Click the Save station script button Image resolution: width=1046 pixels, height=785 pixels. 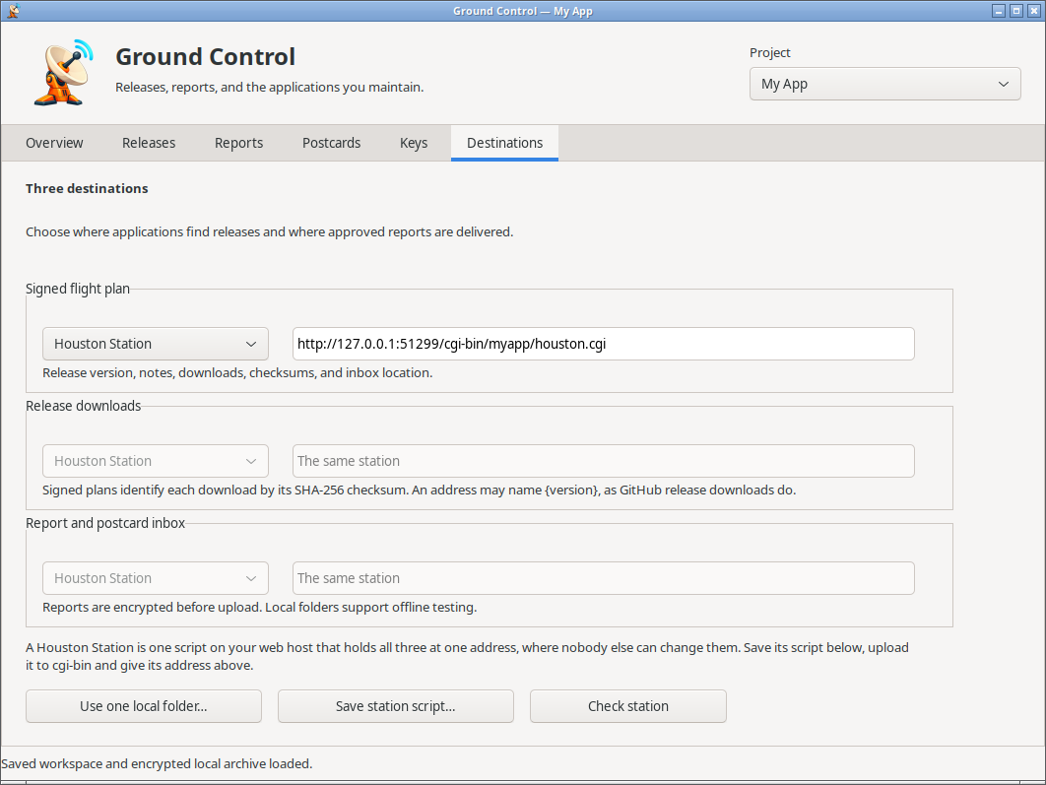click(x=396, y=706)
